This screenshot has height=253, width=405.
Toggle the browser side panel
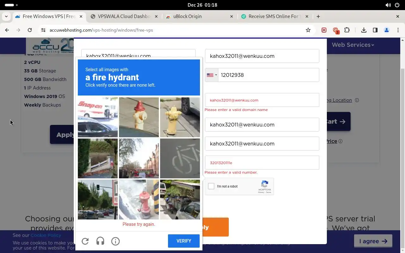coord(375,30)
